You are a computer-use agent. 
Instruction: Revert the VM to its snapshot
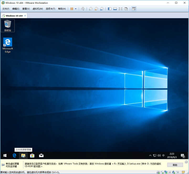[96, 9]
